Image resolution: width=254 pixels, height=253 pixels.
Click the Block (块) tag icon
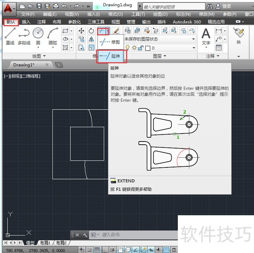pyautogui.click(x=238, y=36)
